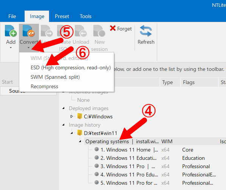Click the Add image icon

11,31
